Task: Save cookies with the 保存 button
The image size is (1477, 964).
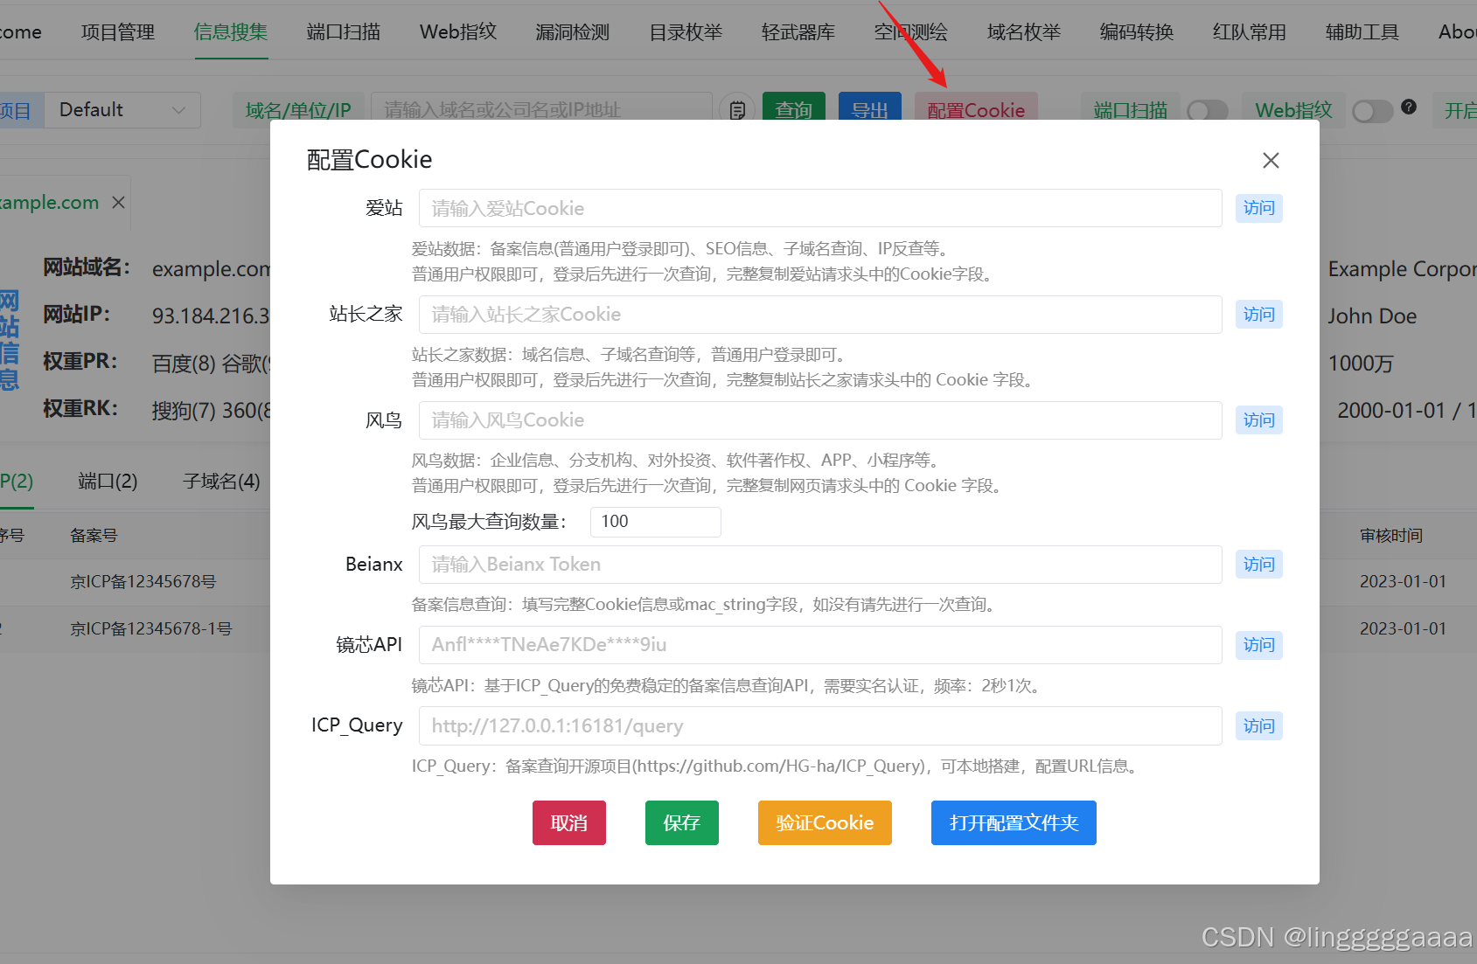Action: pos(681,822)
